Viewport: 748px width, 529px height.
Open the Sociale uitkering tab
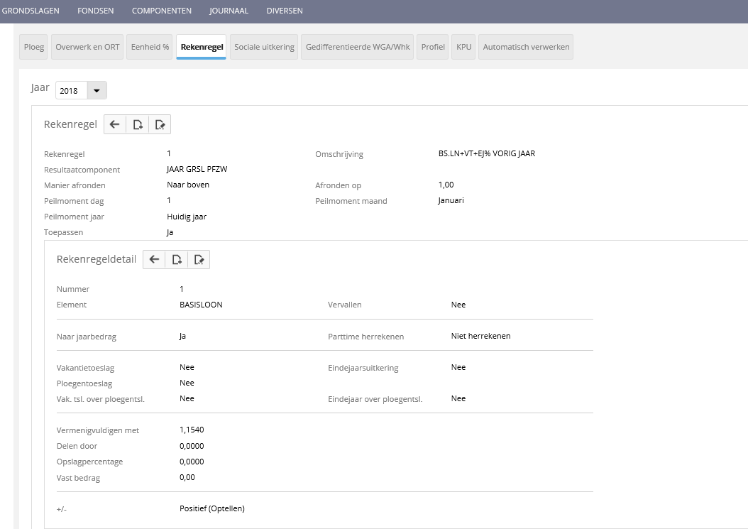coord(264,47)
